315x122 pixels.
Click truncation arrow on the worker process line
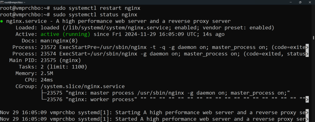click(x=307, y=99)
